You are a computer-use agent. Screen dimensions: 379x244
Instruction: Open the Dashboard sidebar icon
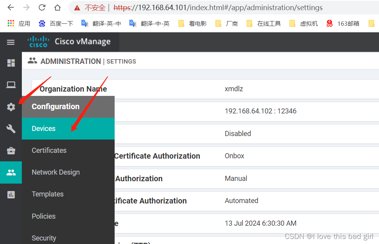point(11,63)
